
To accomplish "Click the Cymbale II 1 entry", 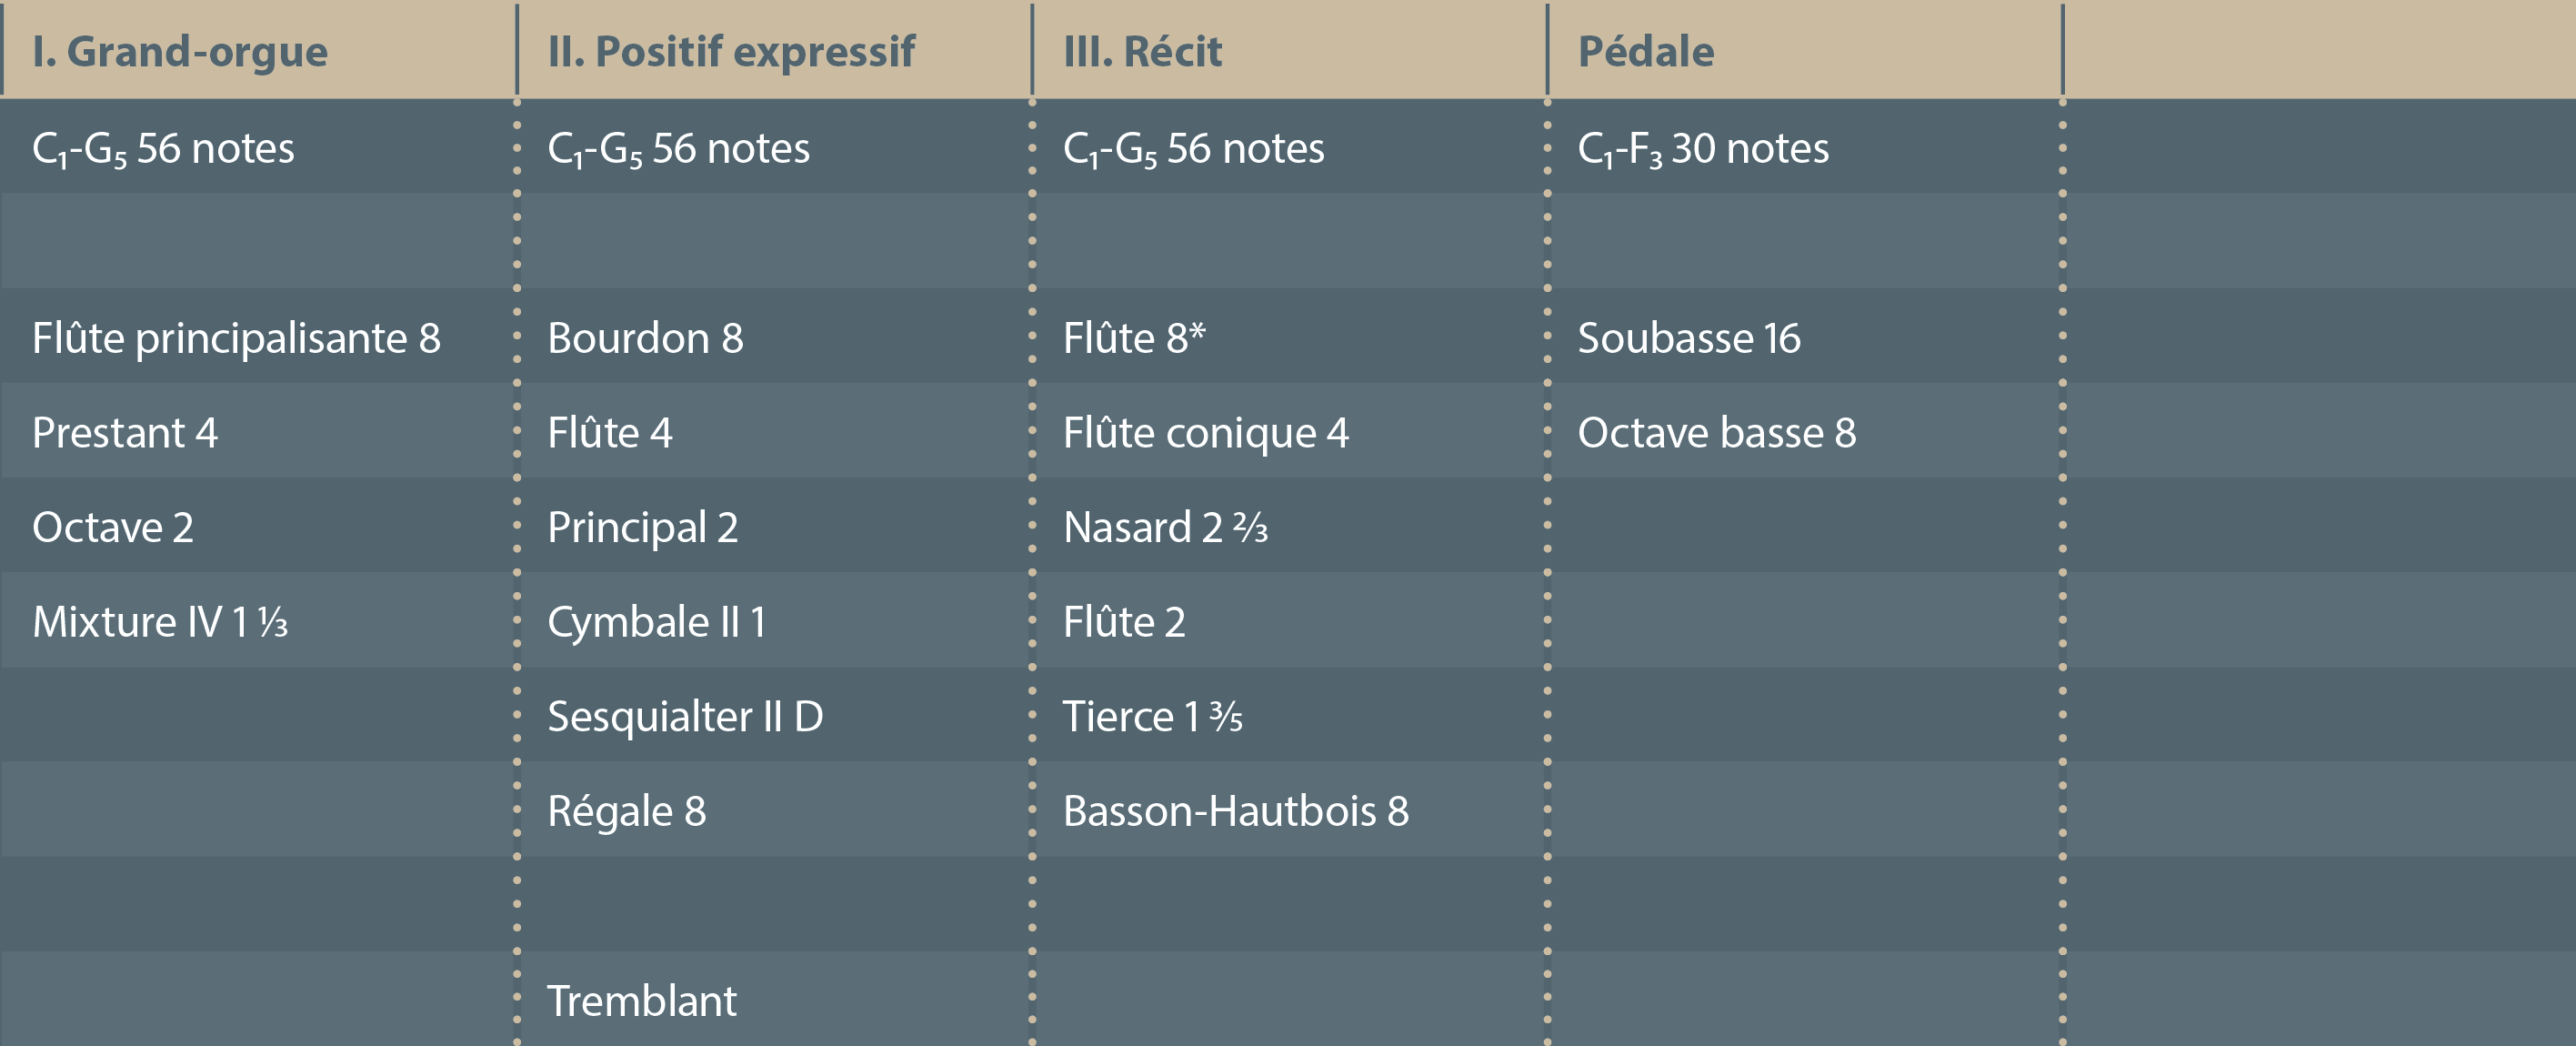I will click(656, 622).
